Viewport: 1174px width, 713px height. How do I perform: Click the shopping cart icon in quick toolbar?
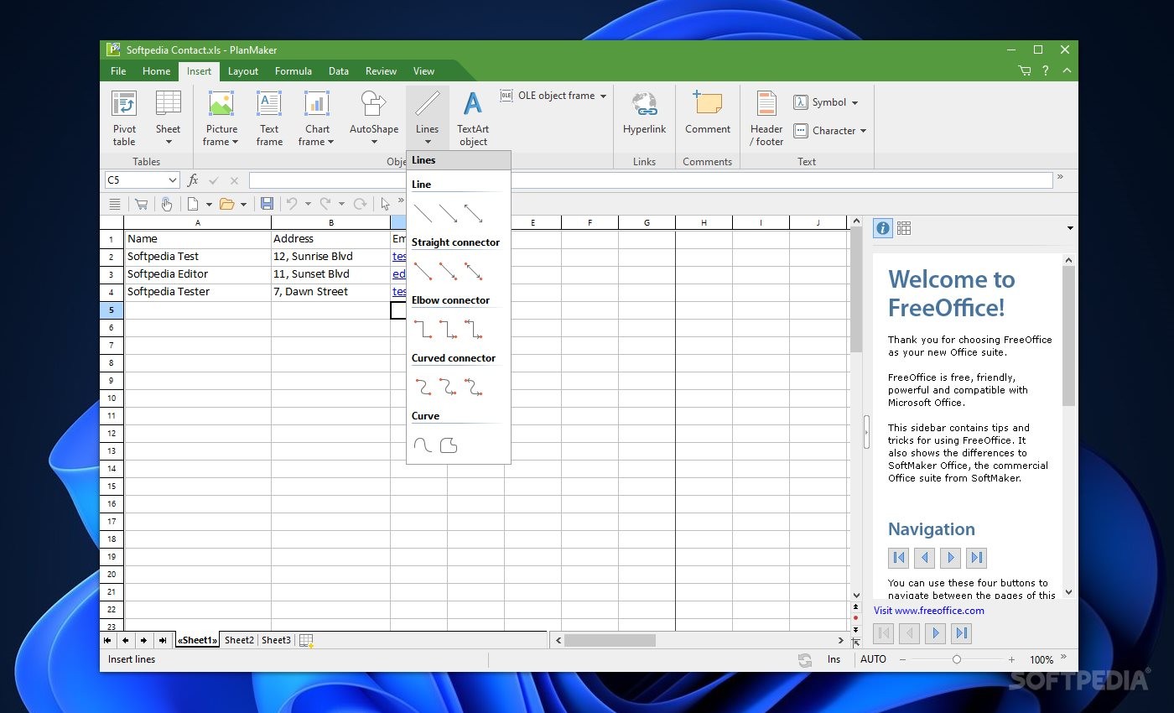tap(141, 204)
